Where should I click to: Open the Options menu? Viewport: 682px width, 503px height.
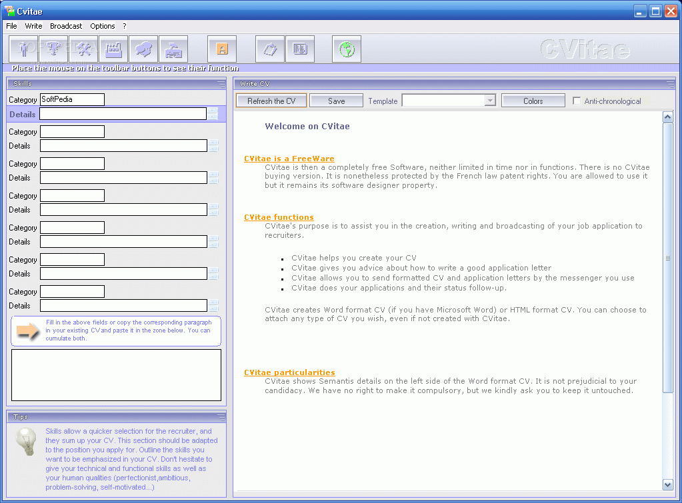point(103,26)
